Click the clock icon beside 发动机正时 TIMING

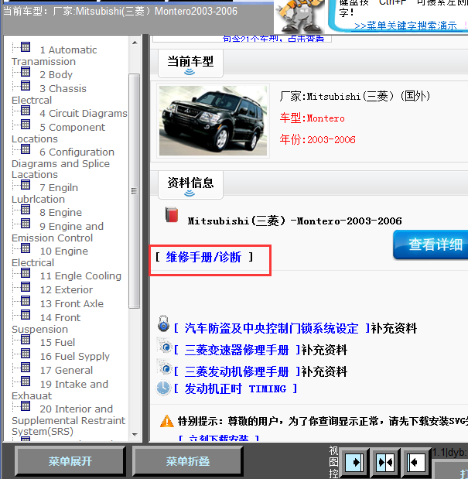pos(163,388)
